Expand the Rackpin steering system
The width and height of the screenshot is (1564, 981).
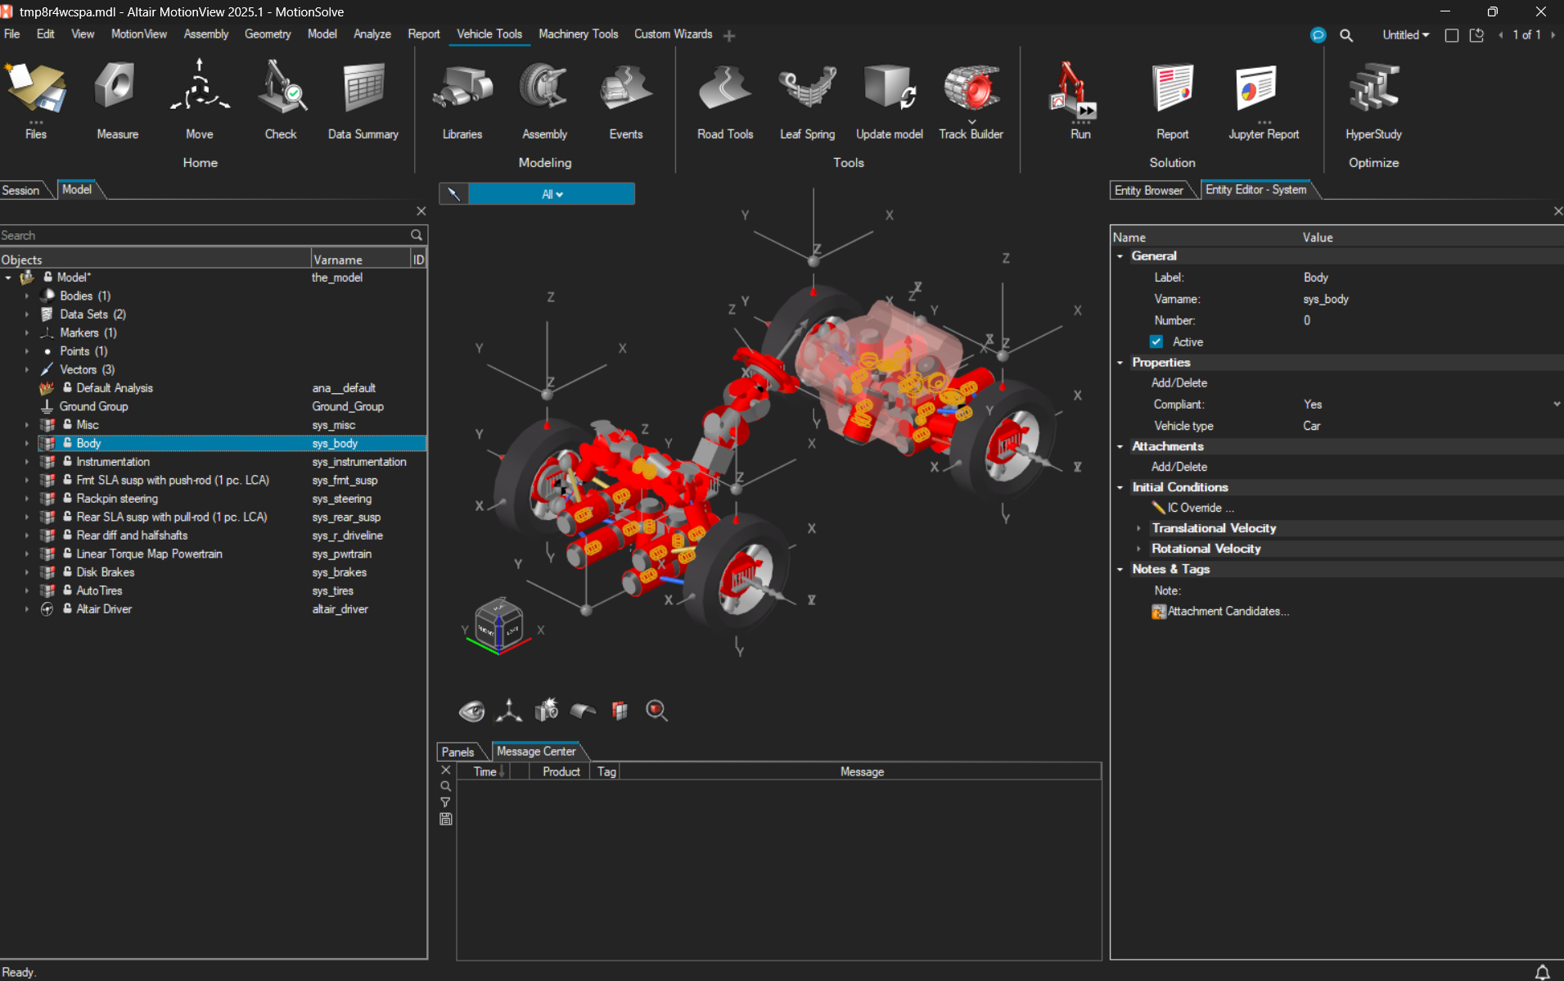[26, 499]
